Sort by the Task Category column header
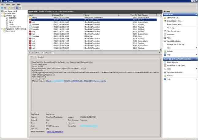The width and height of the screenshot is (199, 140). [x=147, y=15]
